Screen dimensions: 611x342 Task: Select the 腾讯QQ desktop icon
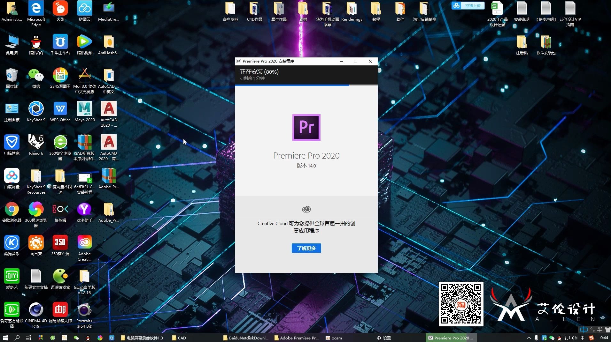(x=36, y=45)
